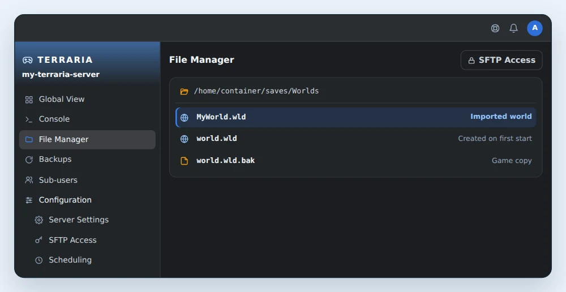
Task: Click the Backups refresh icon
Action: coord(29,160)
